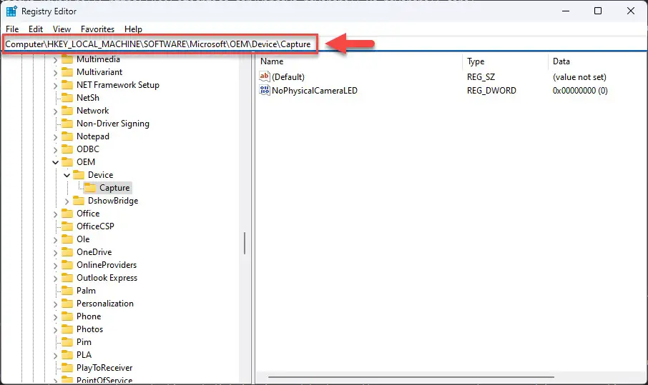This screenshot has width=648, height=385.
Task: Click the Device folder icon
Action: click(79, 175)
